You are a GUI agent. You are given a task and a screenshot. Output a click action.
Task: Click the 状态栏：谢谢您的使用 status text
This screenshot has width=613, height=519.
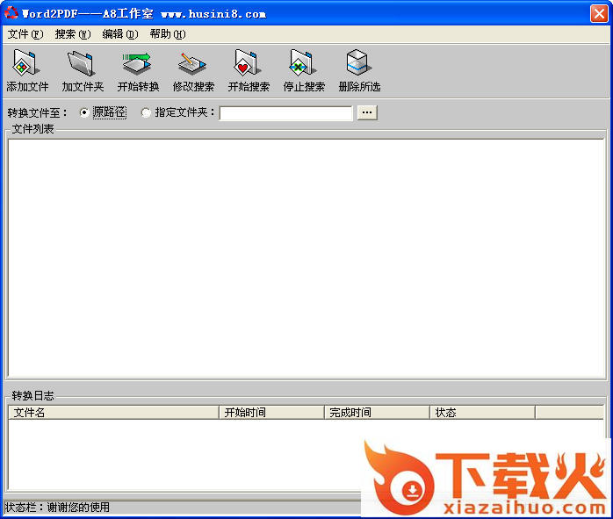click(x=57, y=508)
